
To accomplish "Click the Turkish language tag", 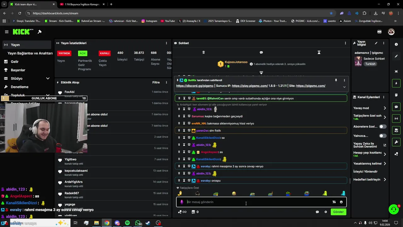I will [x=370, y=64].
